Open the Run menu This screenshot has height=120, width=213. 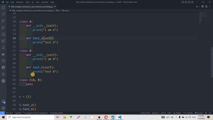[x=38, y=2]
